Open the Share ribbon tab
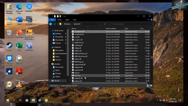This screenshot has width=188, height=106. coord(67,20)
